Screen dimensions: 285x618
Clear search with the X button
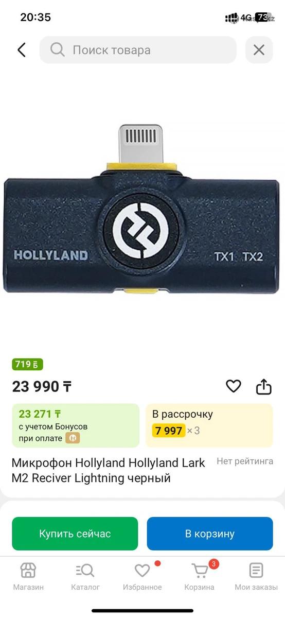pyautogui.click(x=259, y=50)
